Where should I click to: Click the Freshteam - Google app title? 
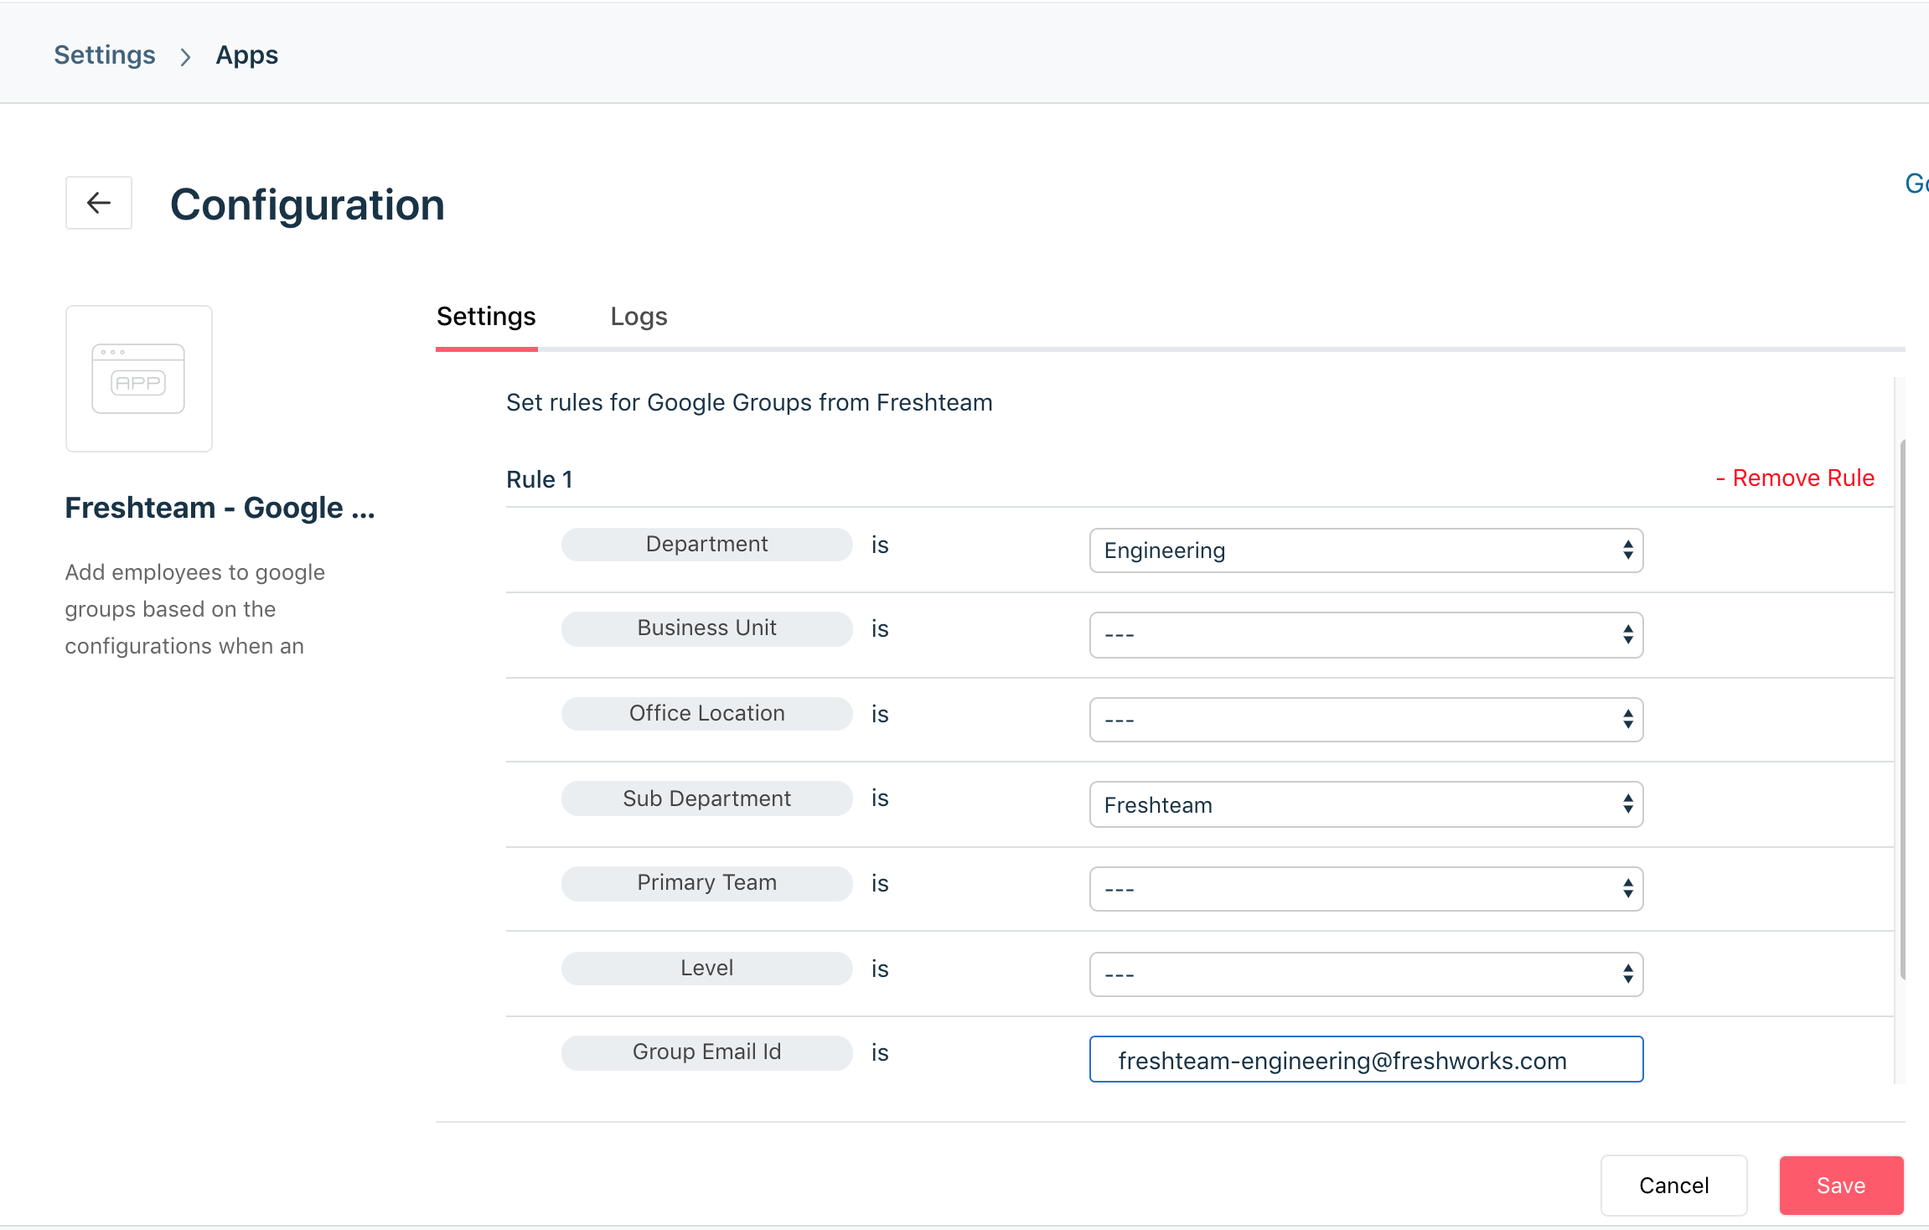(220, 508)
